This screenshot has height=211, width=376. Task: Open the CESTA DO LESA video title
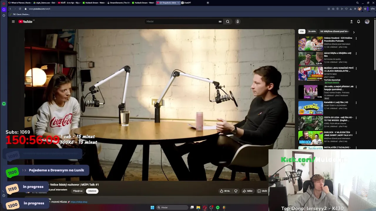click(x=338, y=119)
